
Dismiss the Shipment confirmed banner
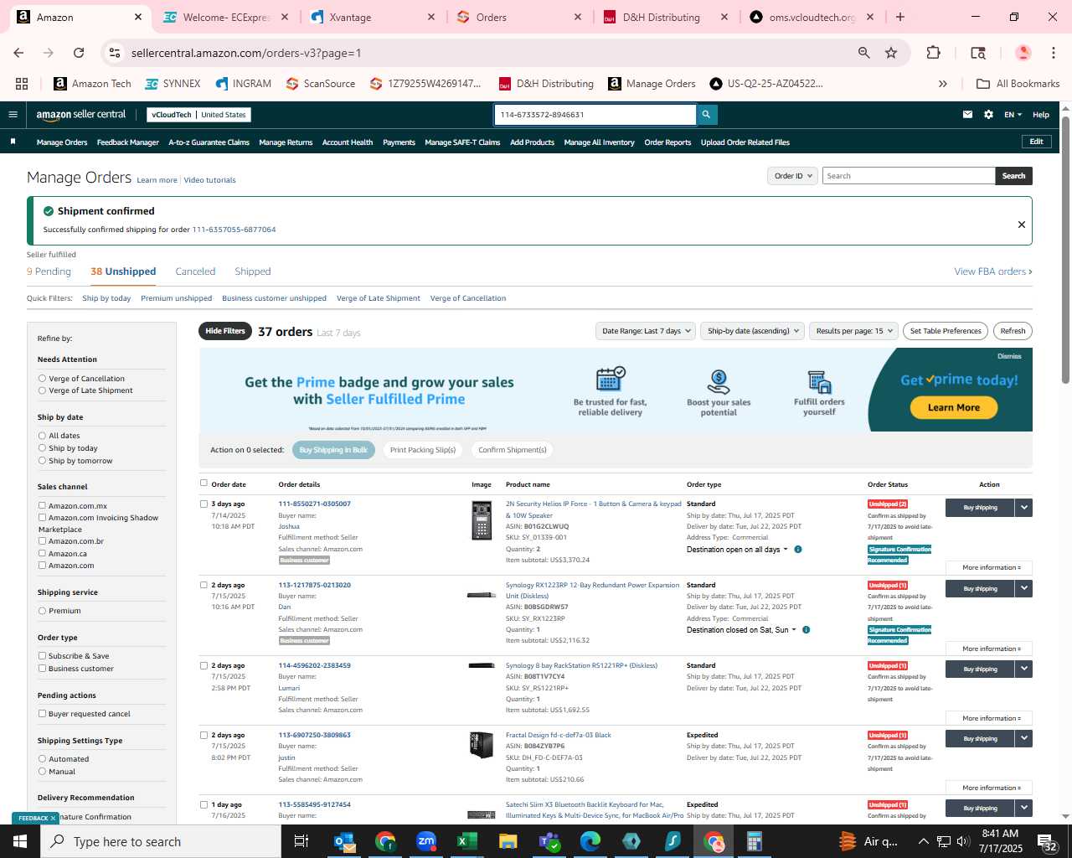point(1021,225)
